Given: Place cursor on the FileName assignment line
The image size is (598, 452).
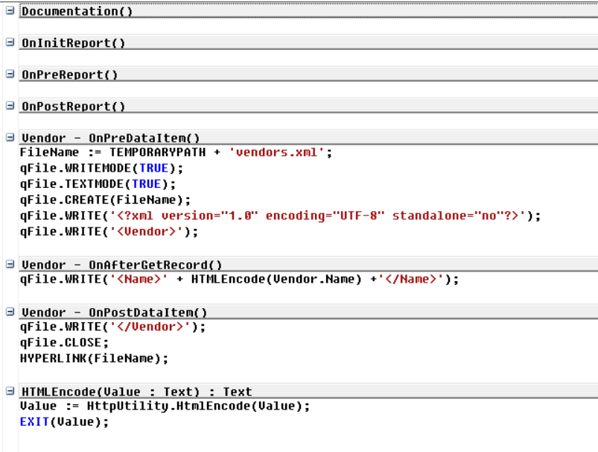Looking at the screenshot, I should (176, 152).
